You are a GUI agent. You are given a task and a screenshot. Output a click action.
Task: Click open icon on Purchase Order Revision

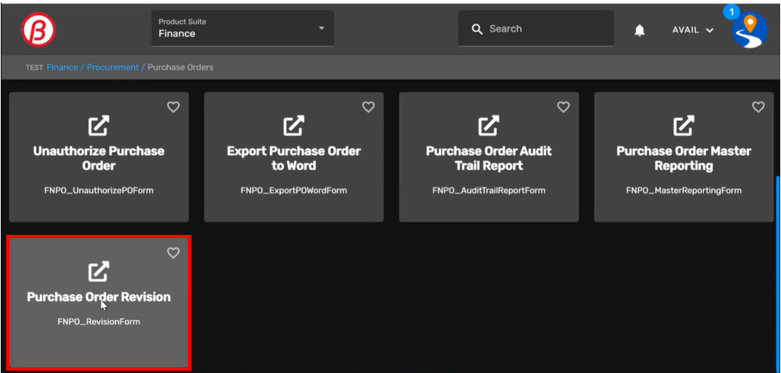coord(98,271)
